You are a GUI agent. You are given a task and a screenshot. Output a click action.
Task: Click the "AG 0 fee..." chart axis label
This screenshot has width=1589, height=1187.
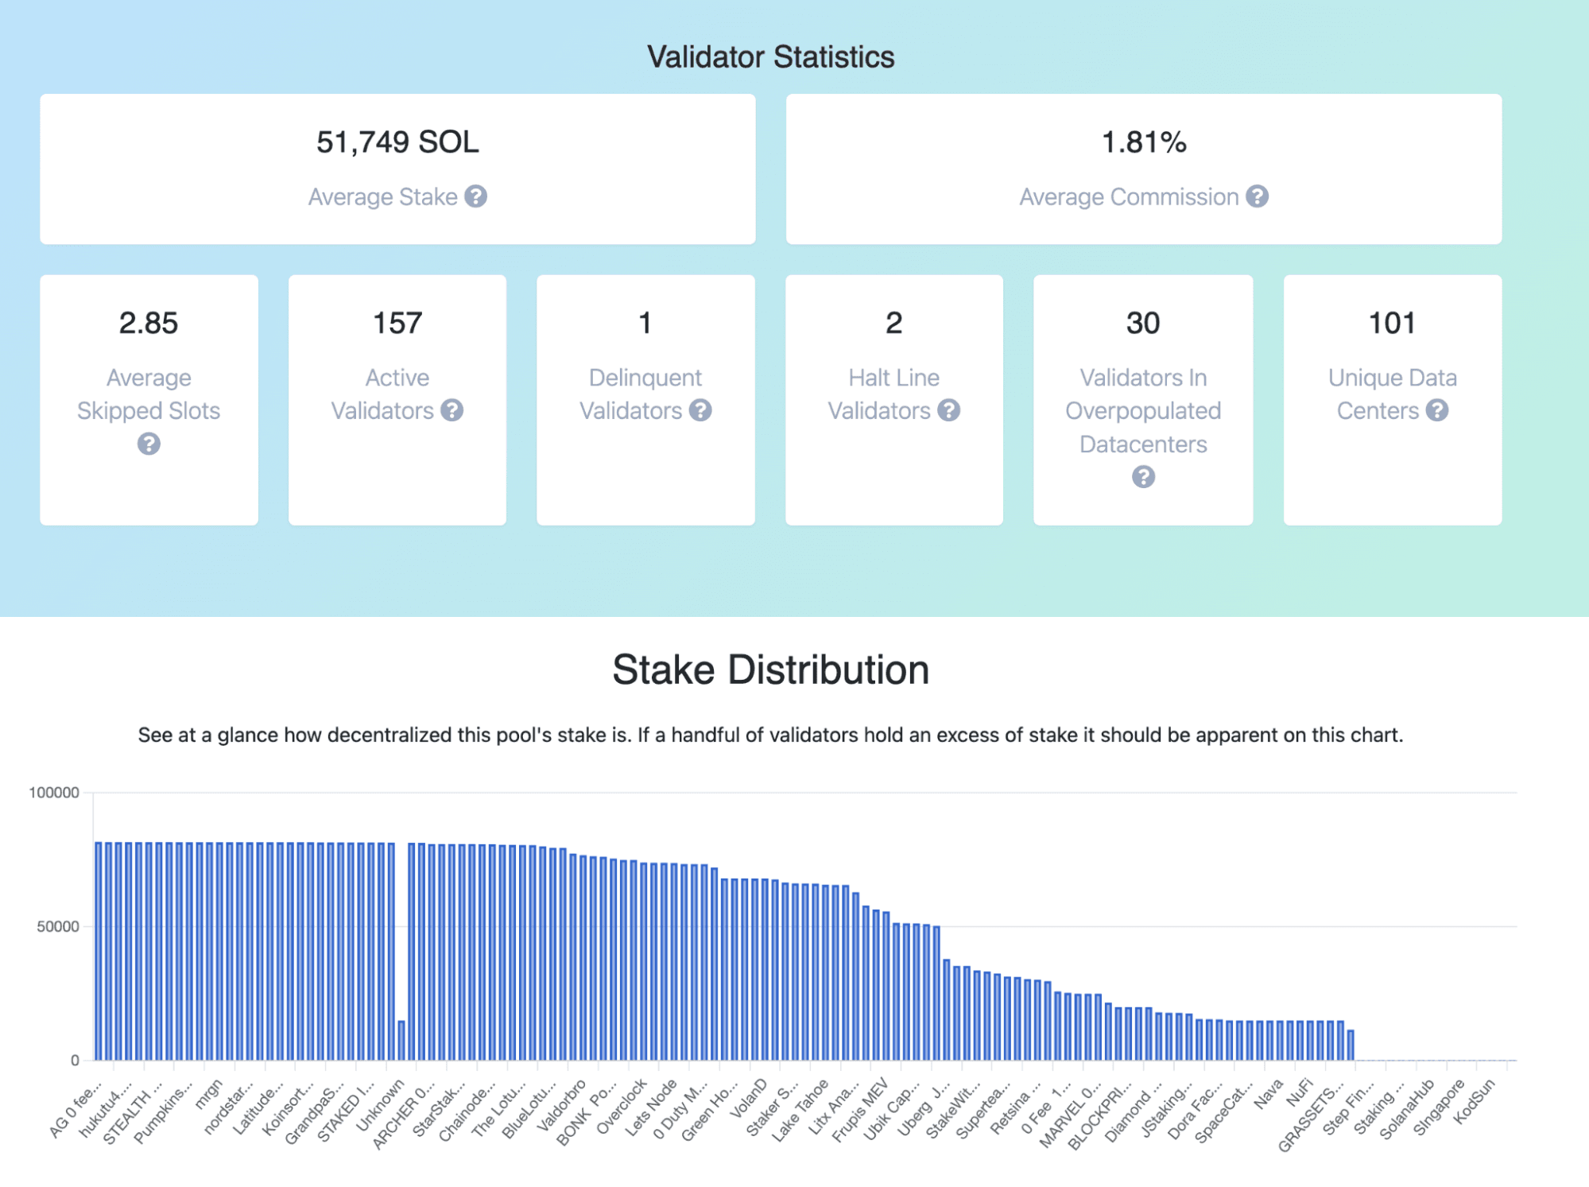[77, 1109]
